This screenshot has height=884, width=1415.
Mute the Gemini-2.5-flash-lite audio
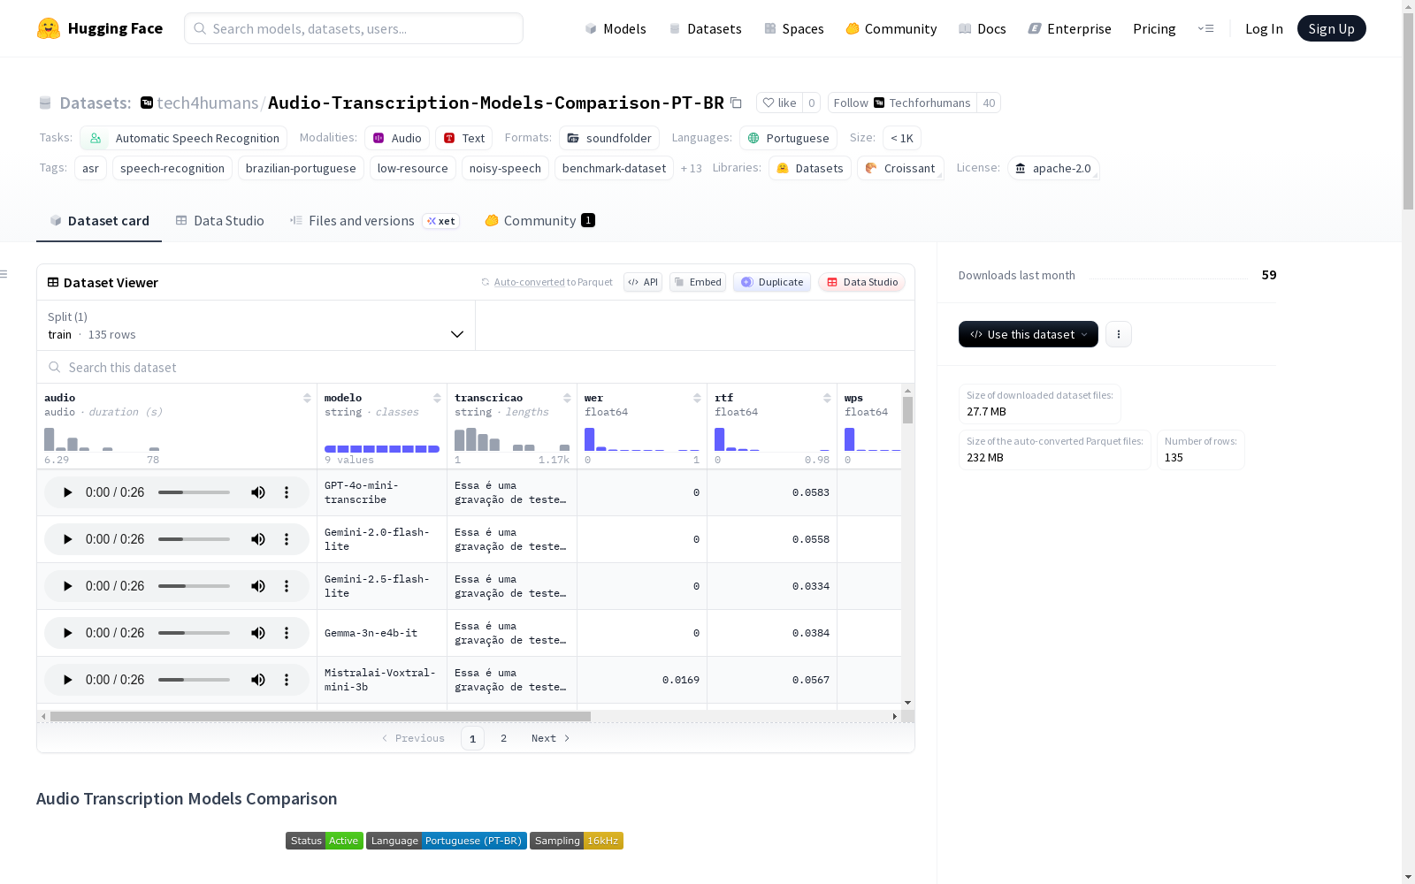(x=258, y=586)
